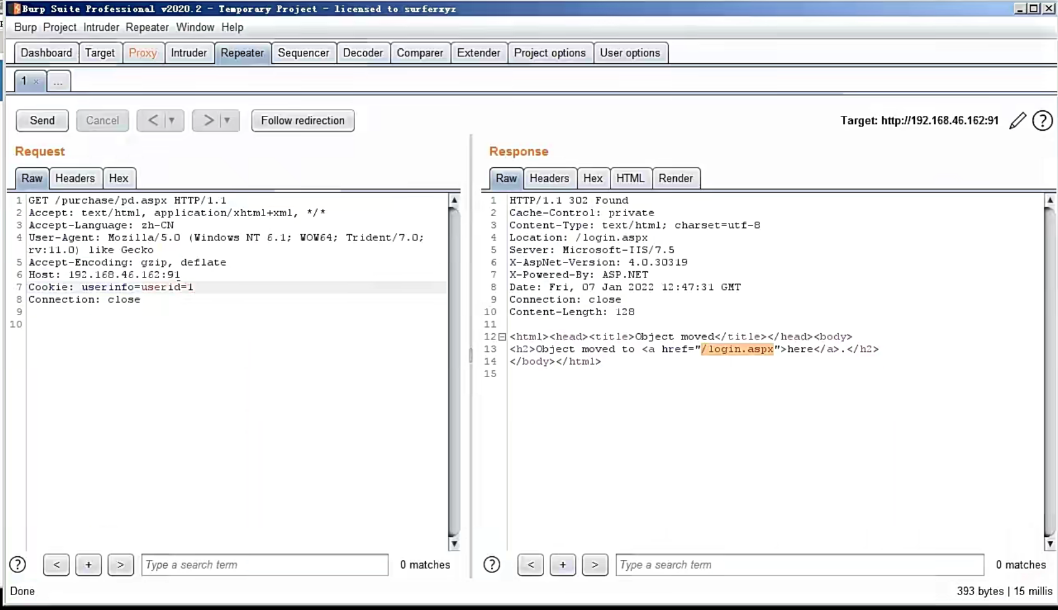Switch to the Decoder tab
This screenshot has height=610, width=1058.
363,53
